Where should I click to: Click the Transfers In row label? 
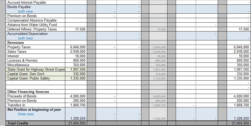(16, 105)
